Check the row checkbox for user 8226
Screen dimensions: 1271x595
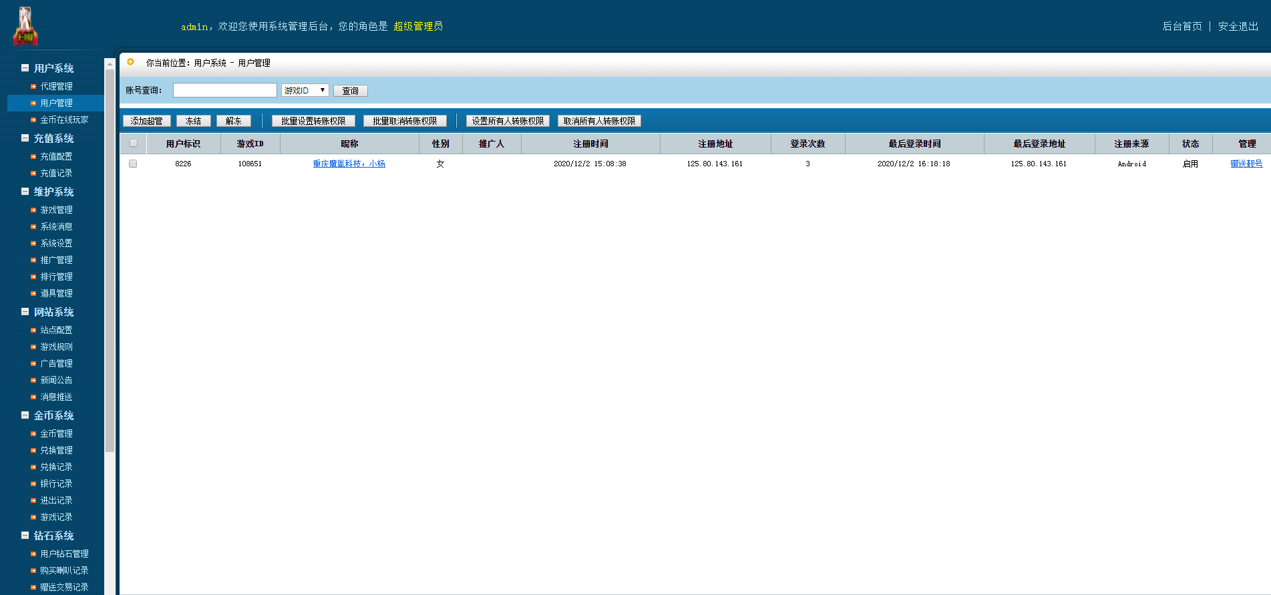[x=133, y=164]
